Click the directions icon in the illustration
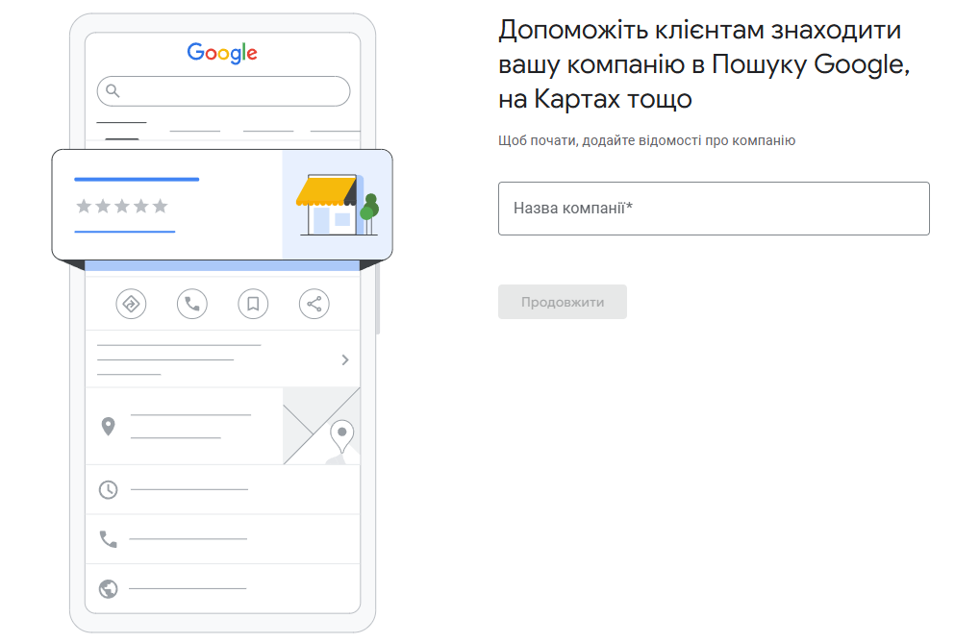 click(x=131, y=305)
